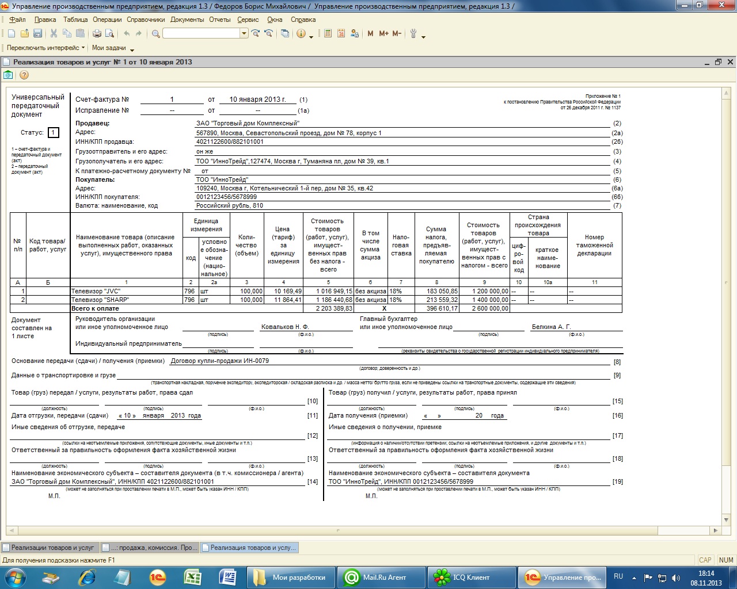
Task: Click the Paste clipboard icon
Action: (81, 34)
